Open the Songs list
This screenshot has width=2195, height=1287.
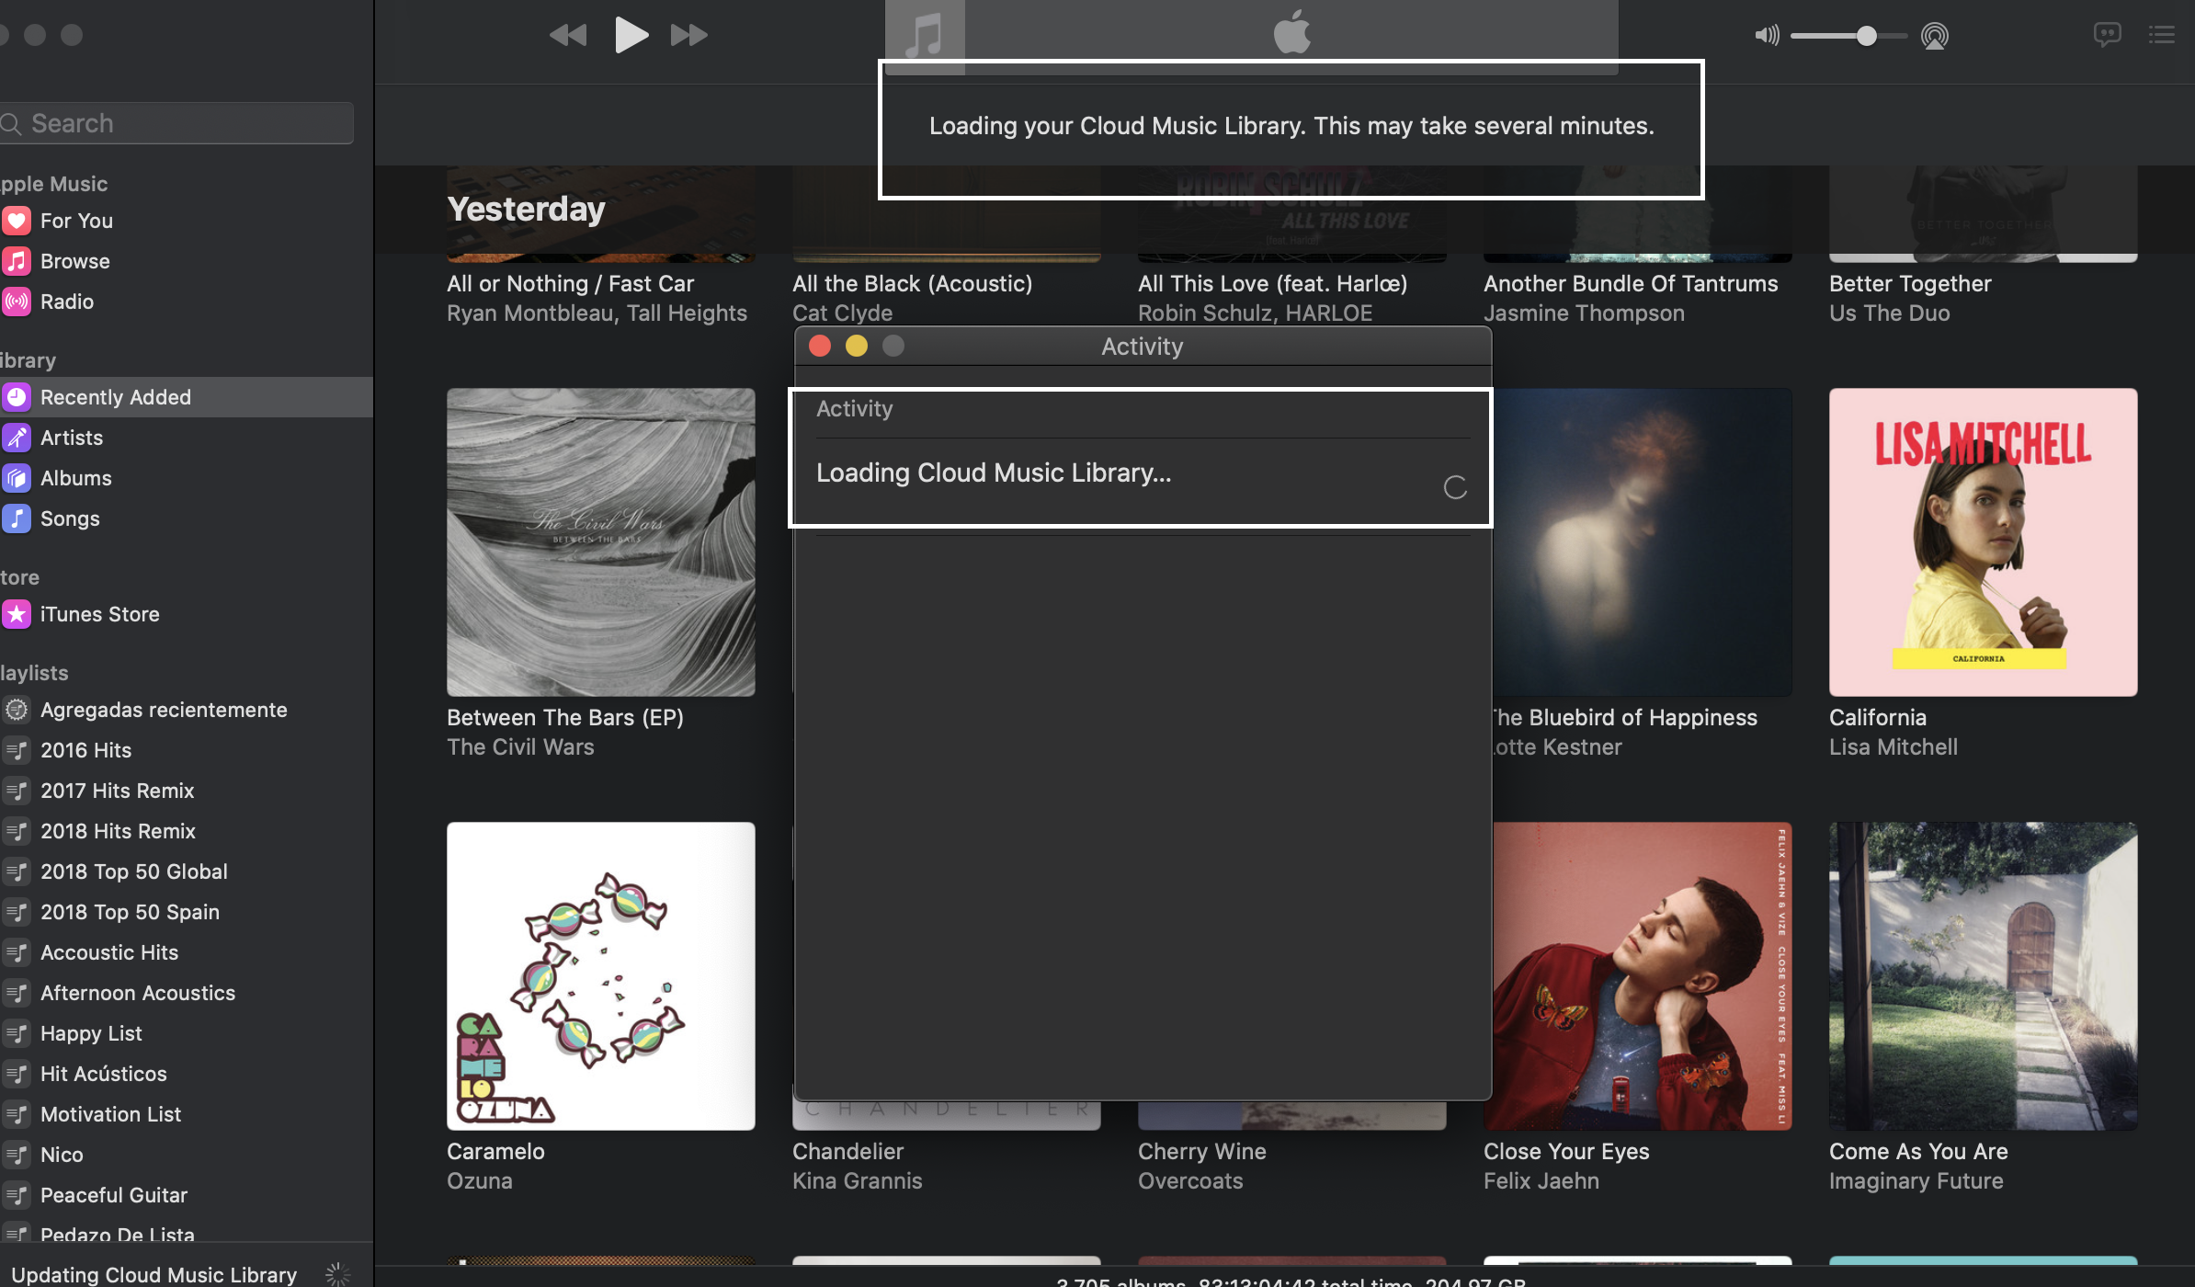(x=70, y=518)
